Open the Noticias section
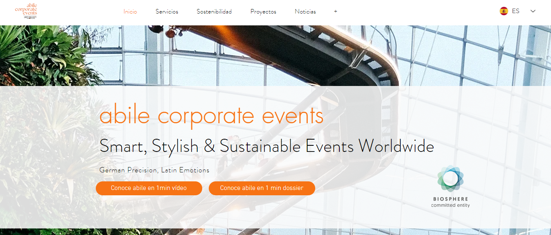 [305, 11]
